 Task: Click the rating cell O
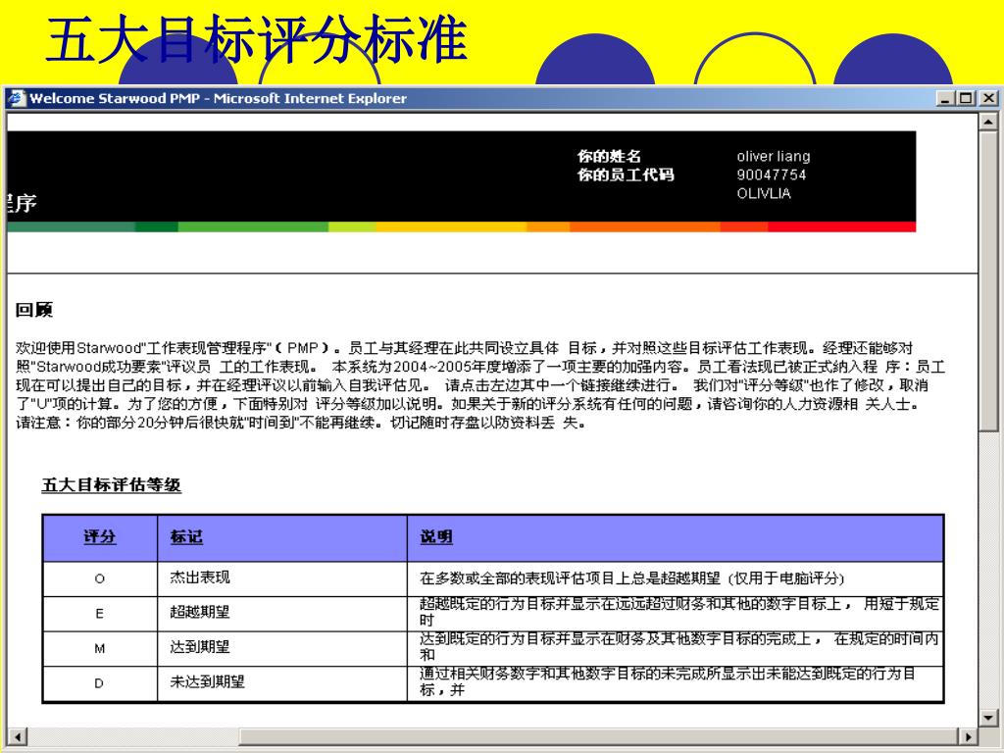(x=99, y=578)
